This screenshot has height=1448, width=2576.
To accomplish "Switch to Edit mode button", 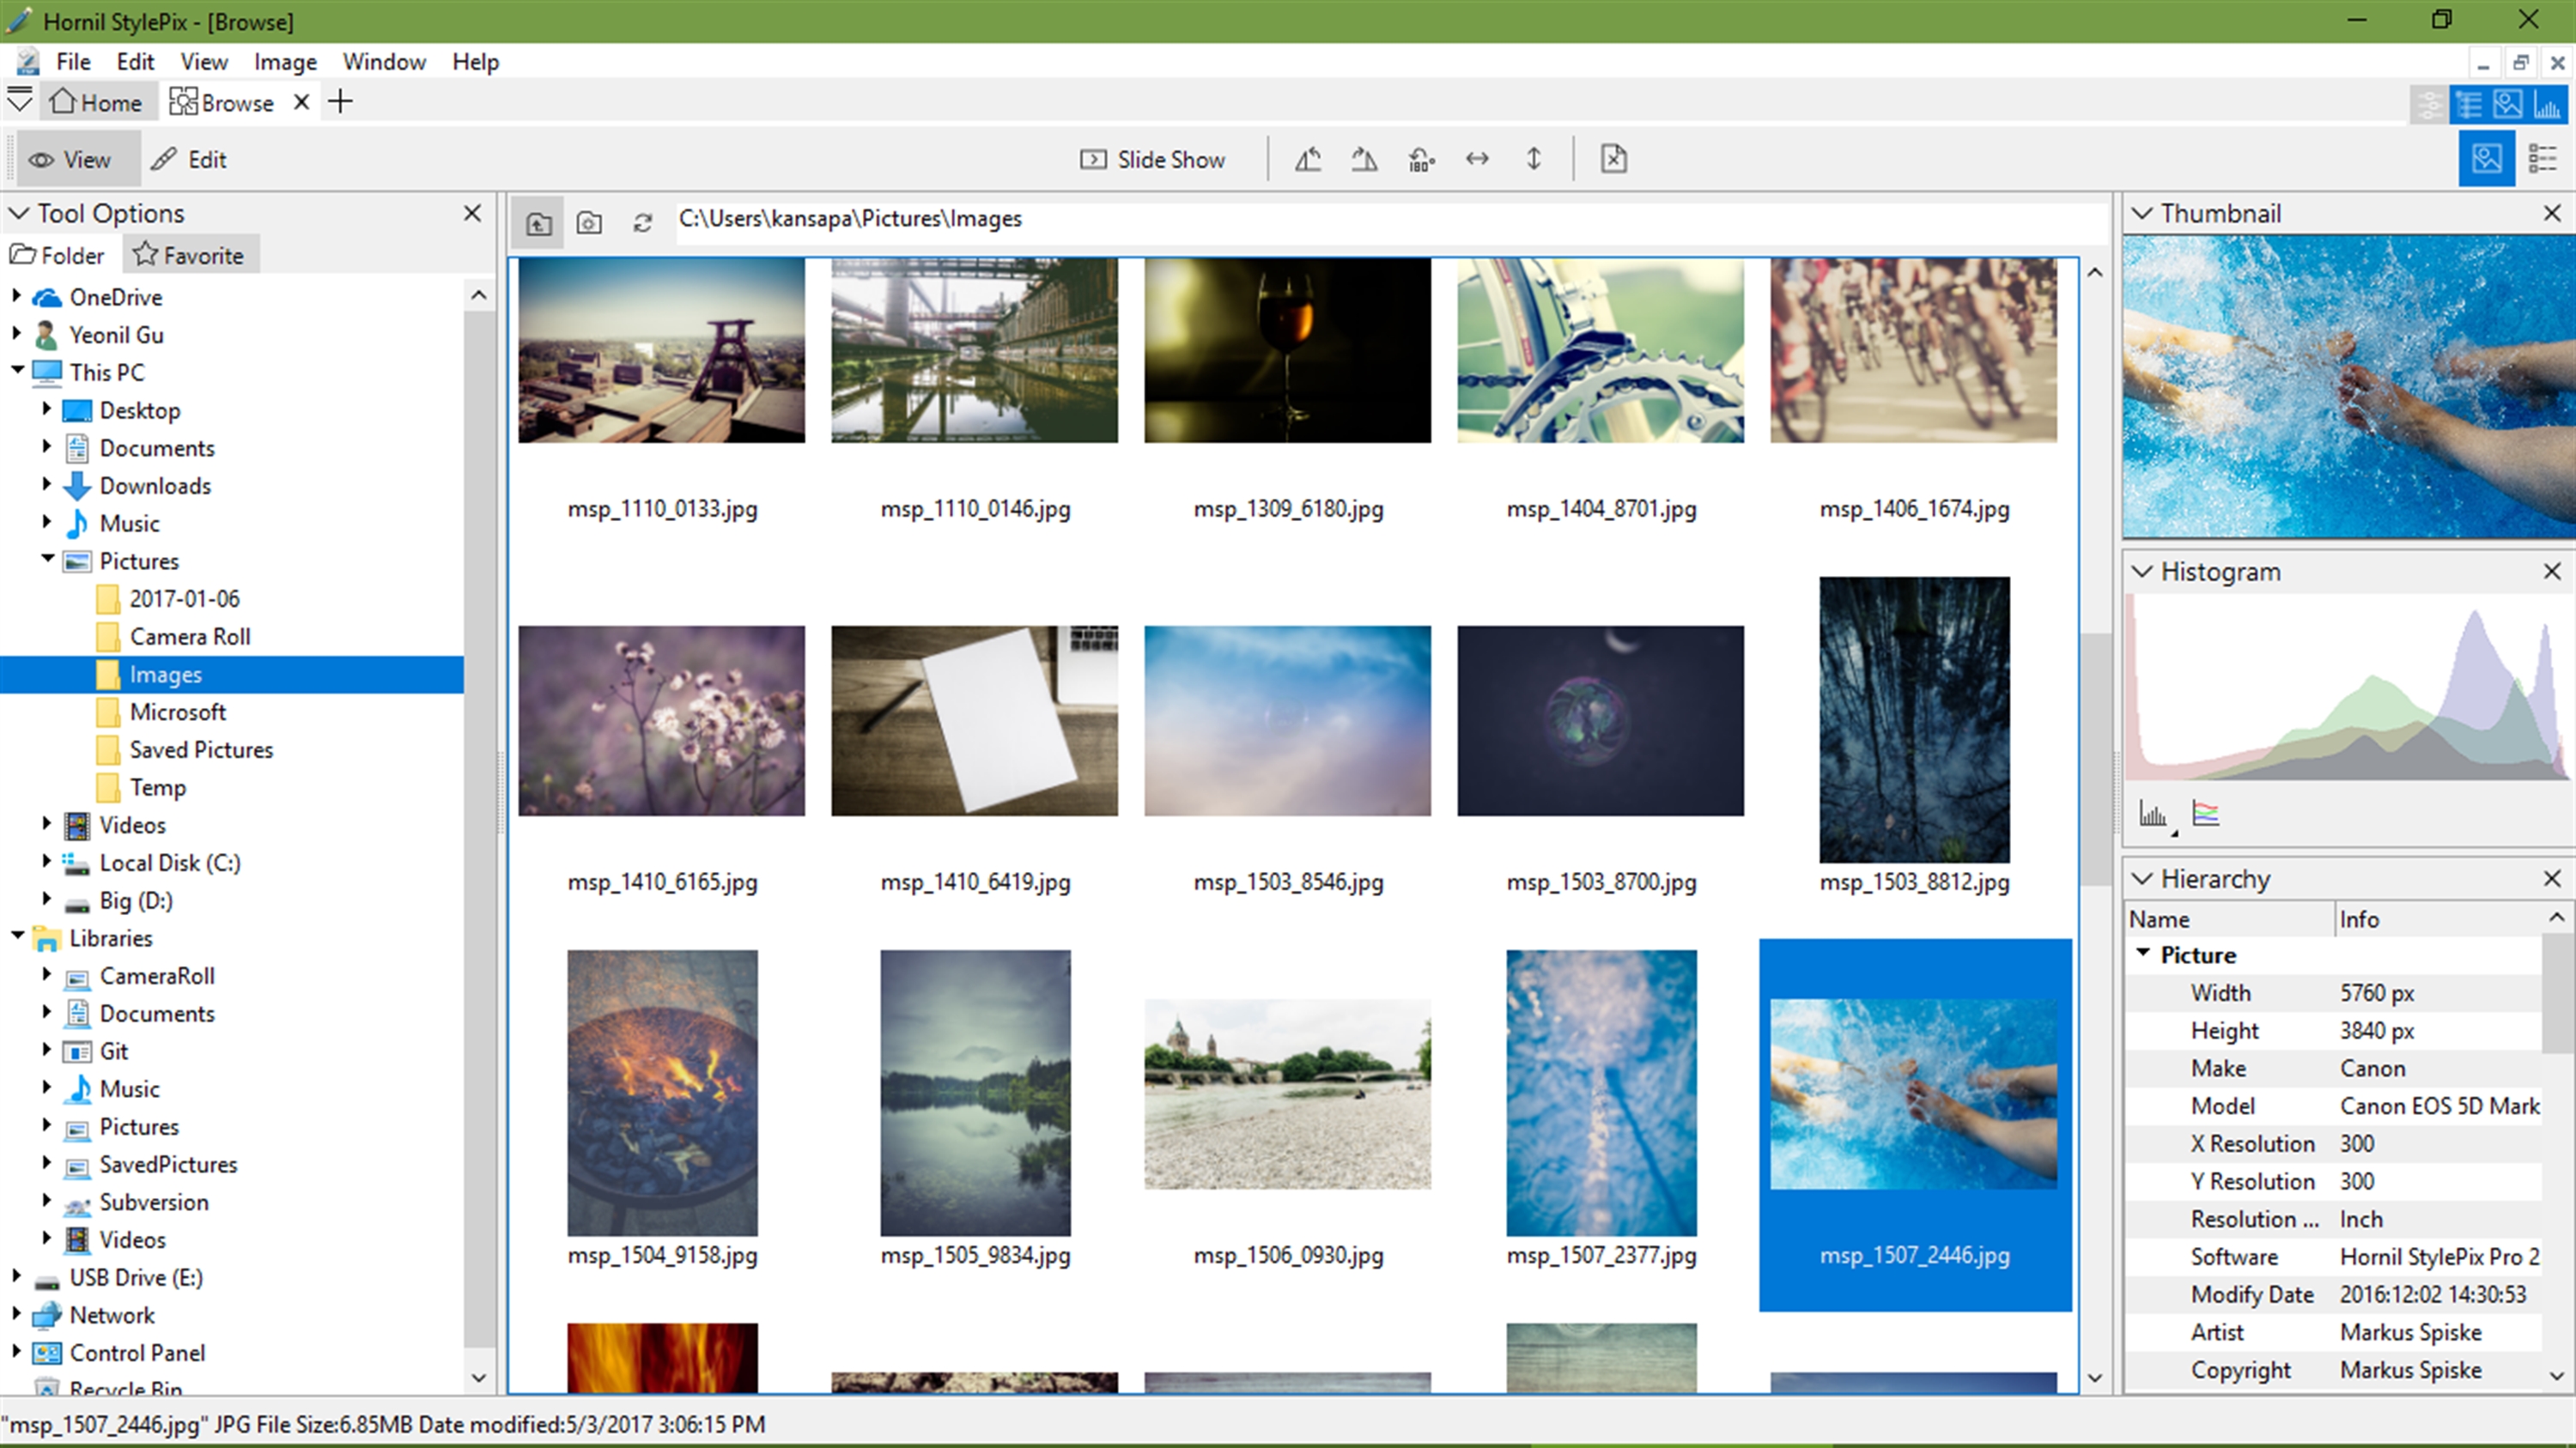I will point(190,159).
